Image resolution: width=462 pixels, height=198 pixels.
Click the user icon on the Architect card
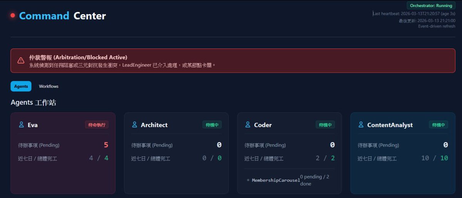click(135, 125)
